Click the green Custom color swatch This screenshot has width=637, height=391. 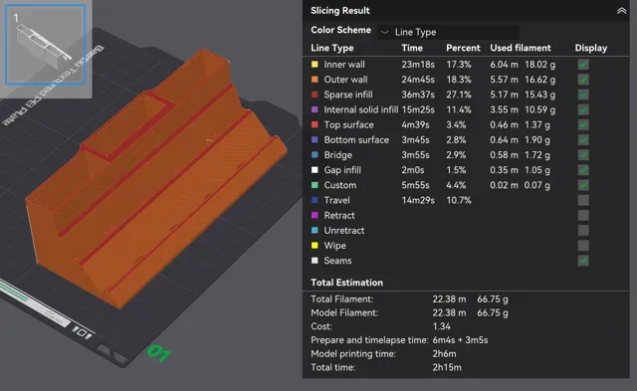click(315, 185)
